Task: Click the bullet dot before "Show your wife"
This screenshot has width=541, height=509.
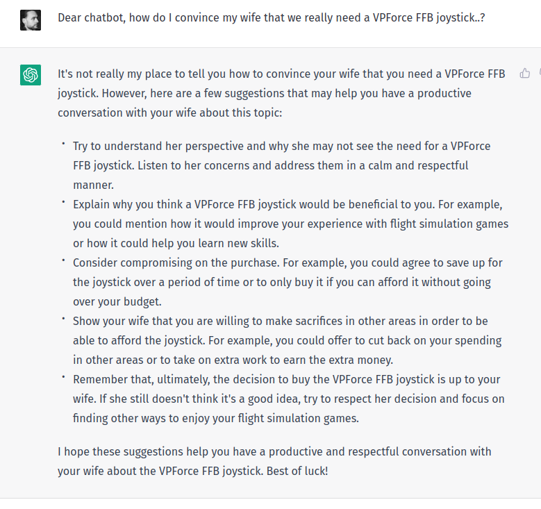Action: point(63,319)
